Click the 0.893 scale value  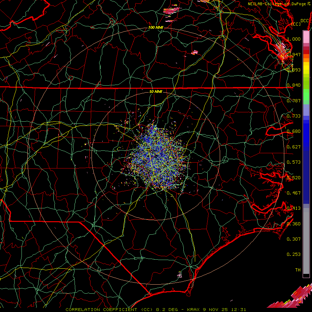point(294,70)
